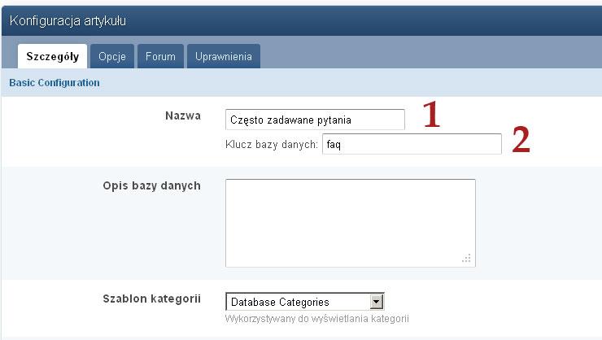The image size is (602, 340).
Task: Click the red number 2 marker
Action: [521, 142]
